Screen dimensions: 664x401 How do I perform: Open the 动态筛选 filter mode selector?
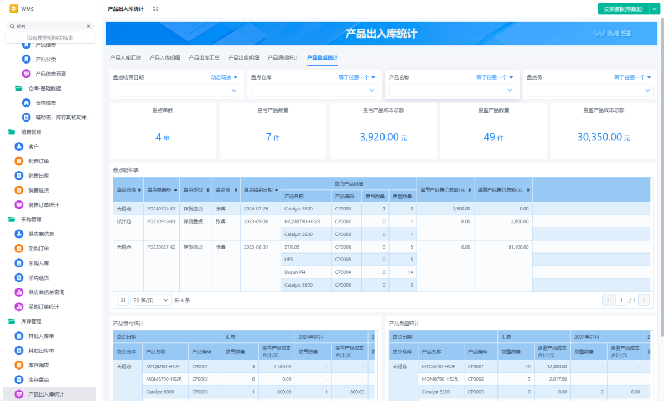click(x=224, y=77)
